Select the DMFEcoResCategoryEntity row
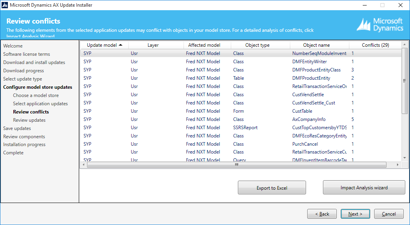This screenshot has height=225, width=410. tap(241, 136)
